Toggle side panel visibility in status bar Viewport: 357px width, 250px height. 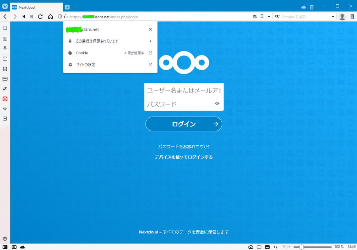(x=5, y=247)
